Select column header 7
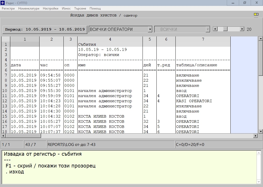Viewport: 263px width, 187px height. click(203, 39)
